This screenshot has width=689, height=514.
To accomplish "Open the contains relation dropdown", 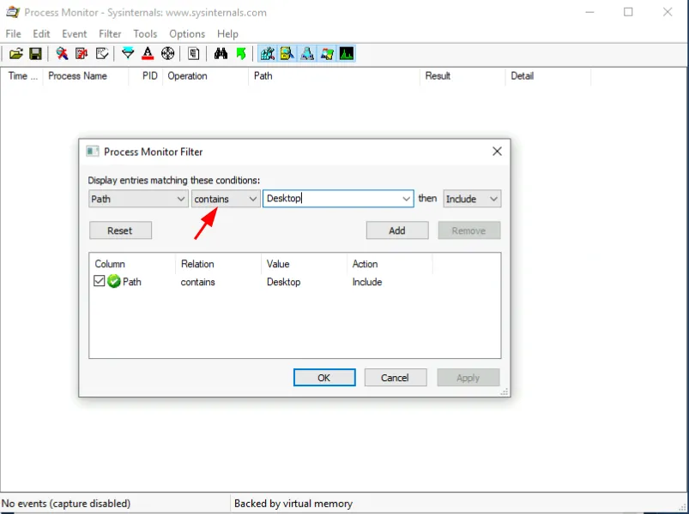I will (x=226, y=199).
